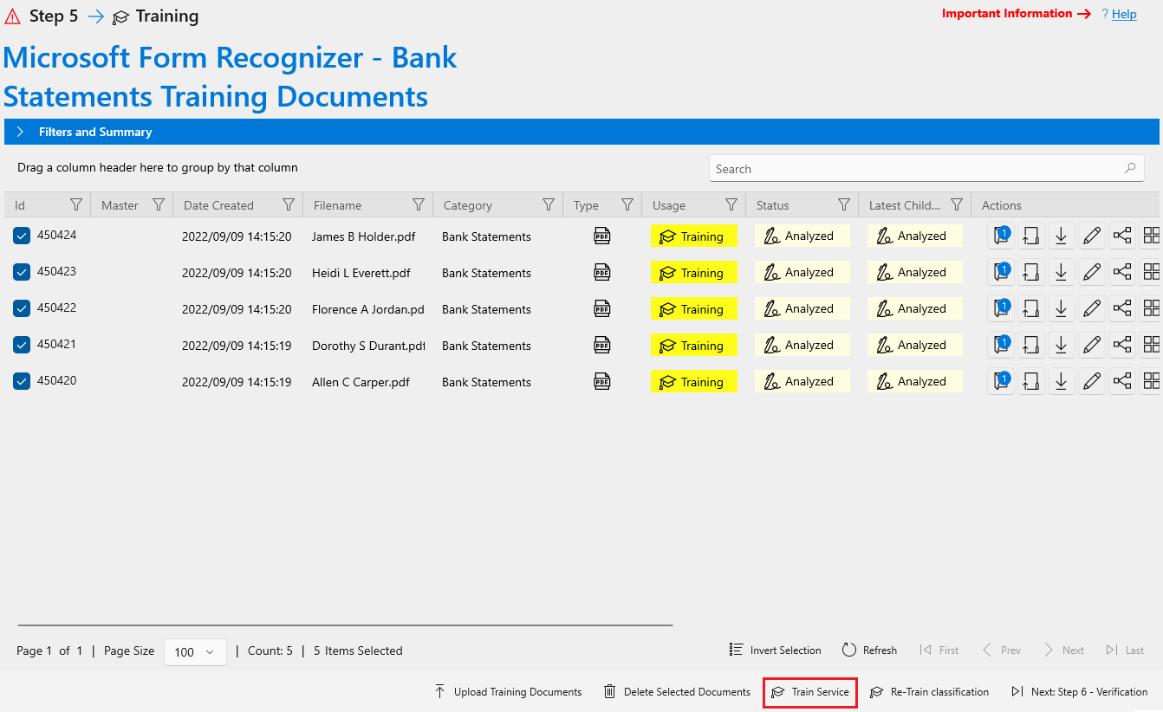Click the page-upload icon for James B Holder.pdf
Screen dimensions: 1163x712
(x=1031, y=236)
